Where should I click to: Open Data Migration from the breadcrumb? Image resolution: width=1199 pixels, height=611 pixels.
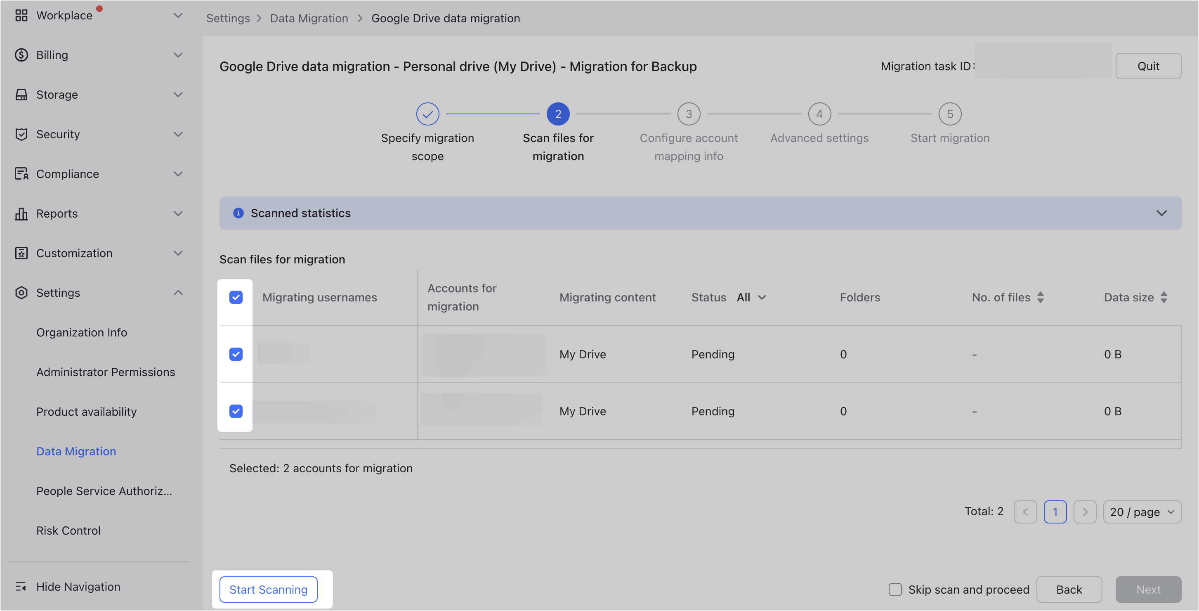(309, 18)
